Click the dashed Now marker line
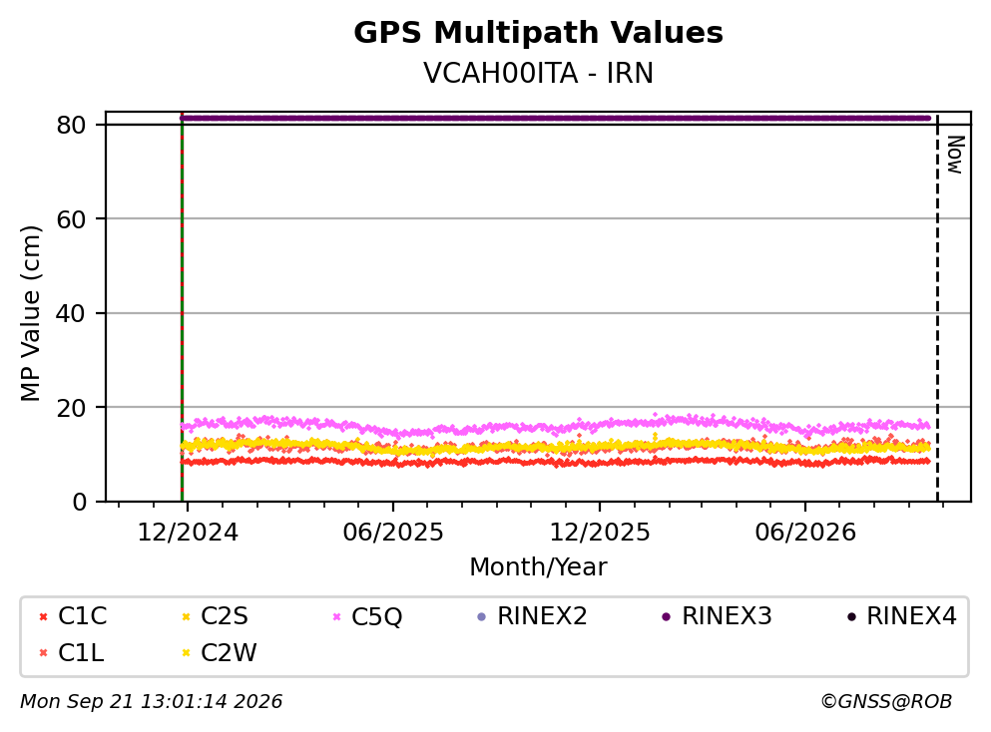 coord(937,309)
